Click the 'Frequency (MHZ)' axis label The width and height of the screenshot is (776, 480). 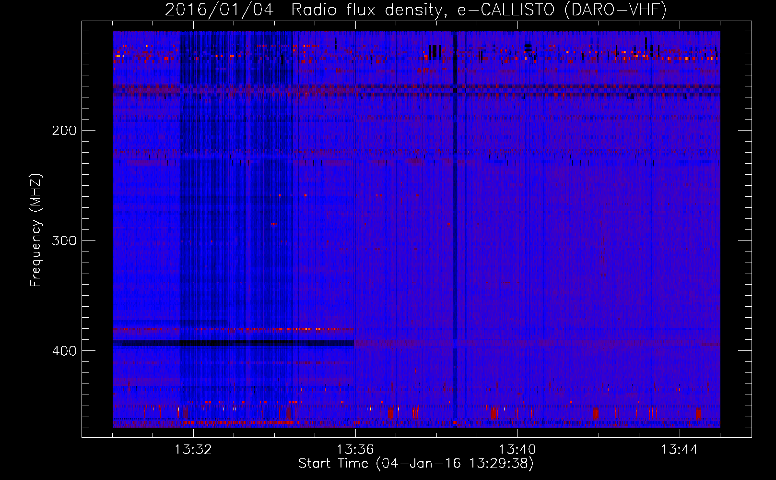click(36, 230)
